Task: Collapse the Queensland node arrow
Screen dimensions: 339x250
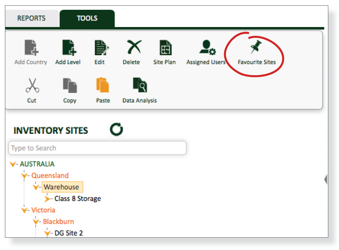Action: click(x=25, y=176)
